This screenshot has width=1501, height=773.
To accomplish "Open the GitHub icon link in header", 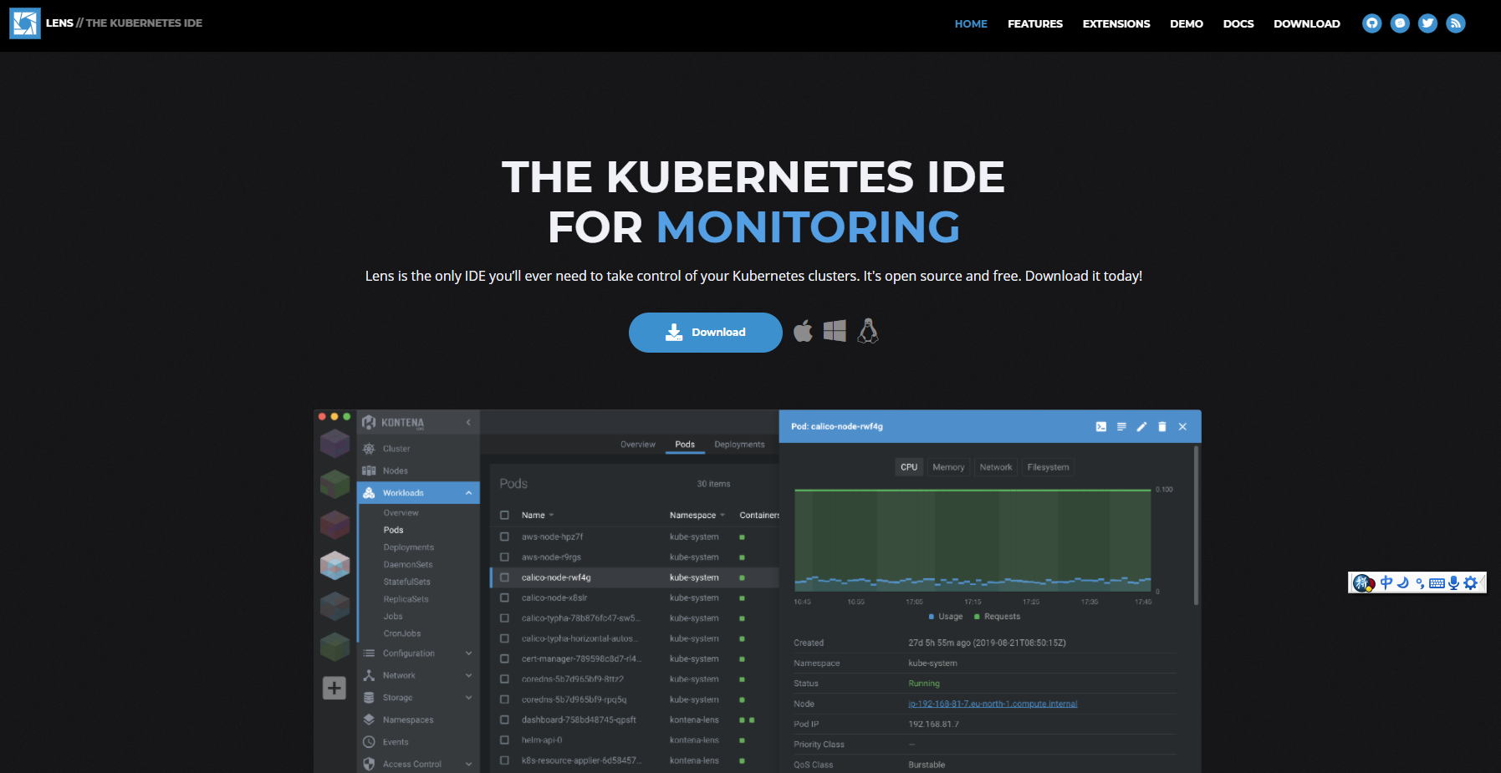I will point(1371,23).
